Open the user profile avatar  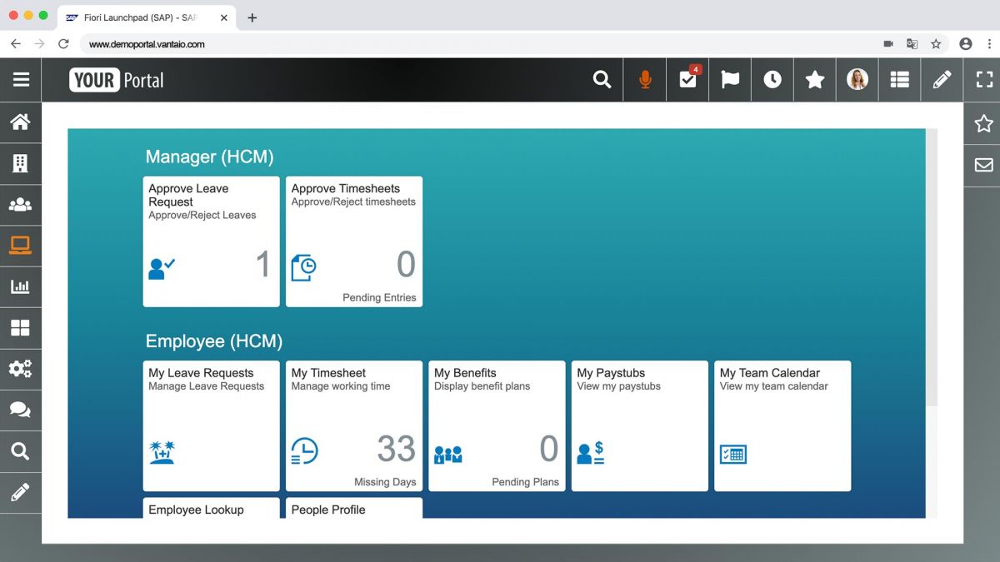tap(857, 80)
